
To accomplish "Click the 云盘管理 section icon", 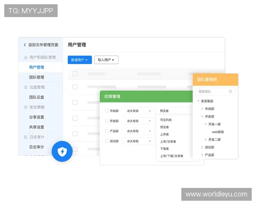I will pos(26,87).
